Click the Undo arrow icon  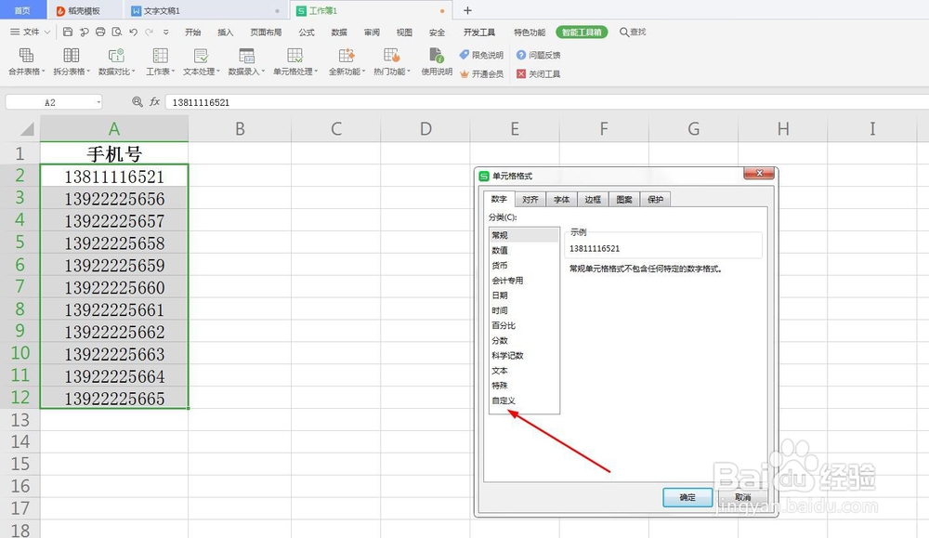click(x=133, y=32)
